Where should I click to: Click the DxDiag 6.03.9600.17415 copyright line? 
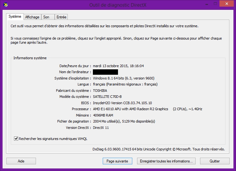[x=159, y=149]
